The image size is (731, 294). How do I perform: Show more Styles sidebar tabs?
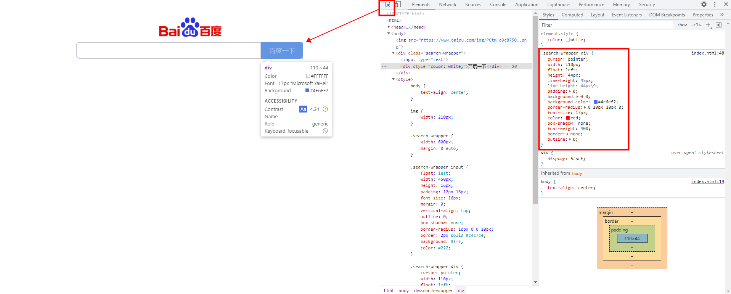(x=722, y=15)
